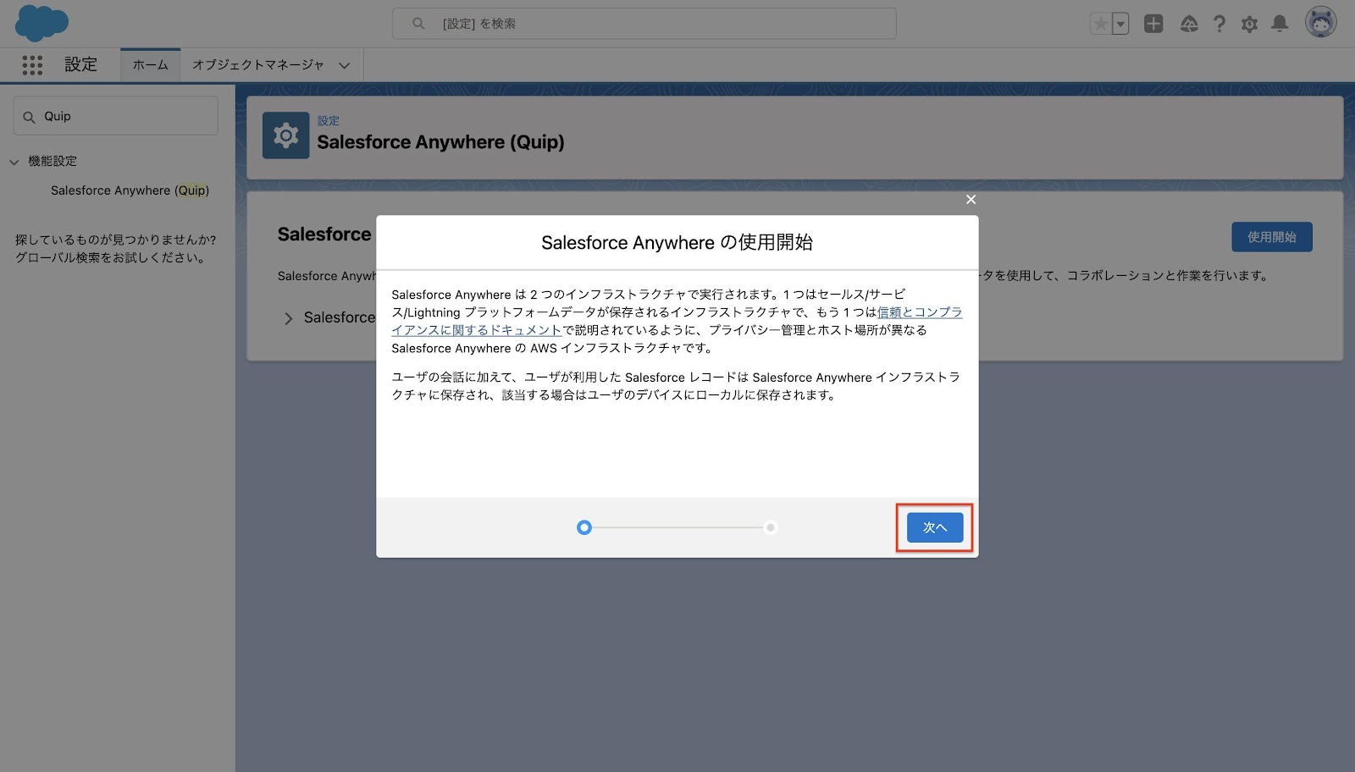Click the global actions plus icon
The height and width of the screenshot is (772, 1355).
click(1153, 24)
